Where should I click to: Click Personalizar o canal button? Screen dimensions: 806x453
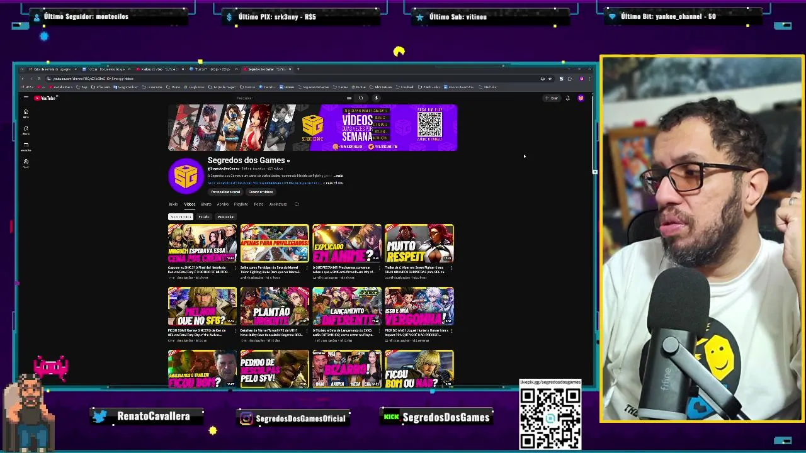coord(225,192)
